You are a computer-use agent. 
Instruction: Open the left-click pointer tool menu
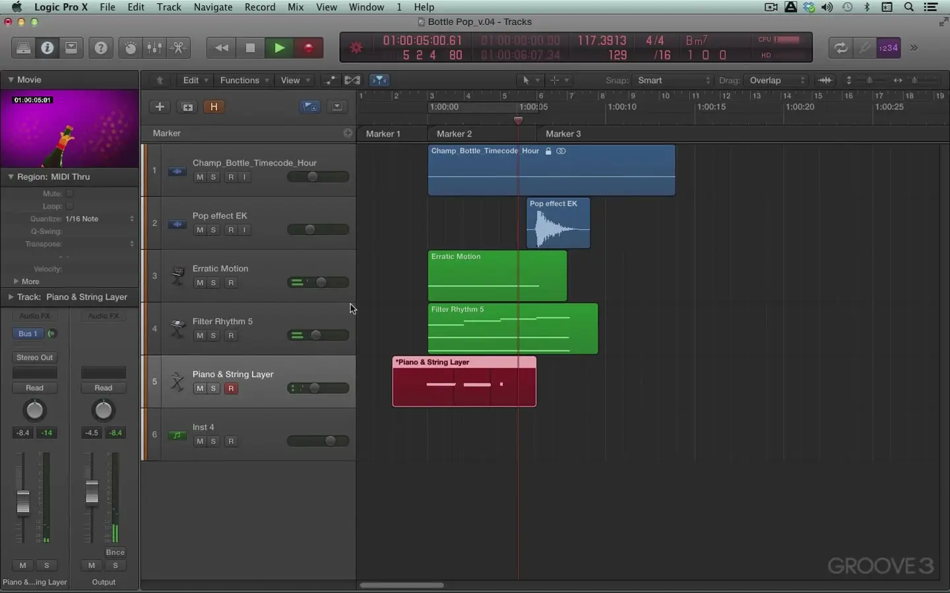coord(530,80)
